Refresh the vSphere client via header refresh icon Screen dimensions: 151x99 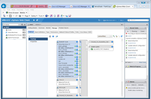coord(99,20)
